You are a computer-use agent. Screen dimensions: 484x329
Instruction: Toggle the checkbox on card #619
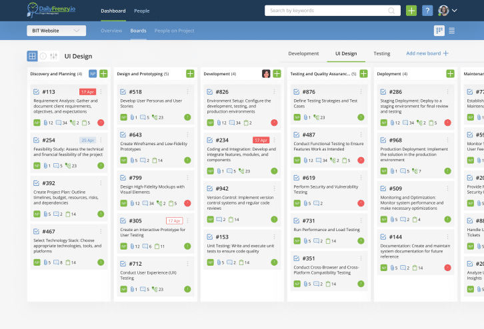[297, 178]
